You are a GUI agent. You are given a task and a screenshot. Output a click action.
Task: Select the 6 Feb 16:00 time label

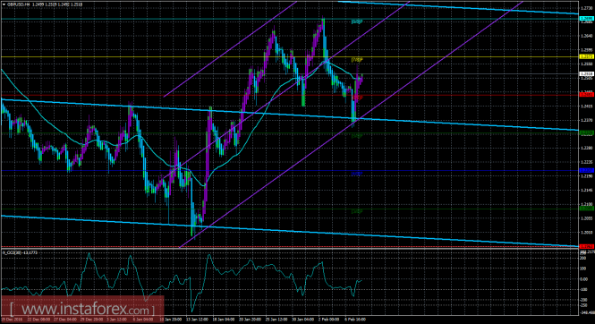pos(355,320)
